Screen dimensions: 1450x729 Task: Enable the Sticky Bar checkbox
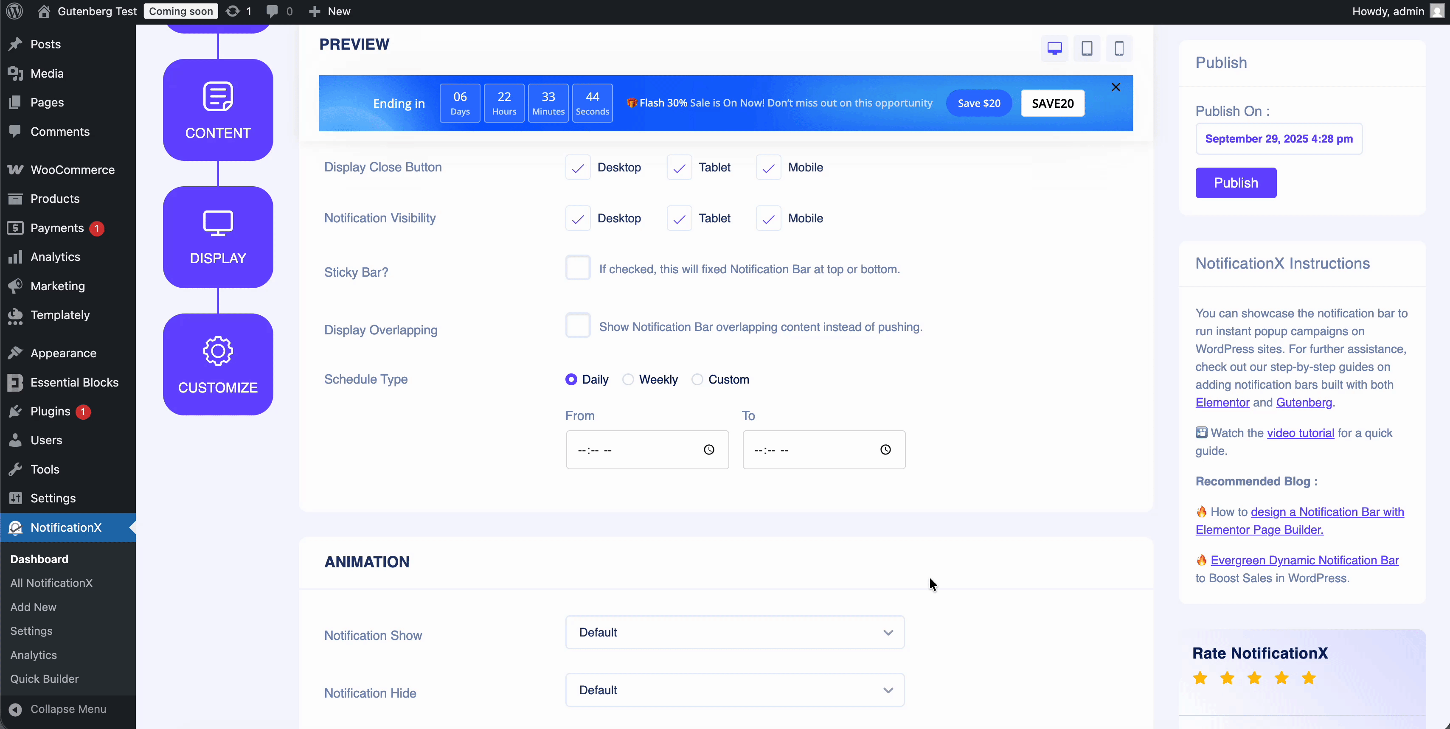pos(578,268)
